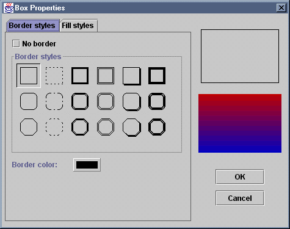Viewport: 290px width, 229px height.
Task: Pick the dotted octagon border style
Action: pyautogui.click(x=54, y=127)
